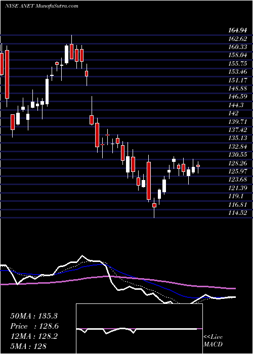Click the NYSE ANET MunafaSutra.com title text

click(x=42, y=6)
